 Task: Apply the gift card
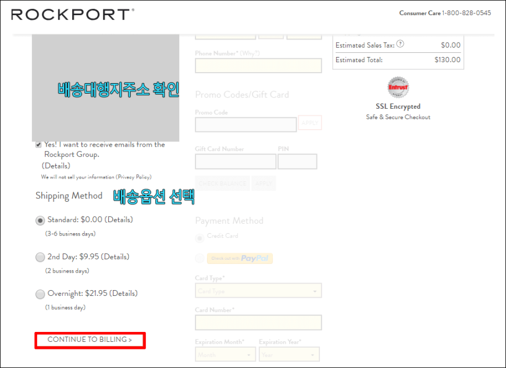coord(263,184)
